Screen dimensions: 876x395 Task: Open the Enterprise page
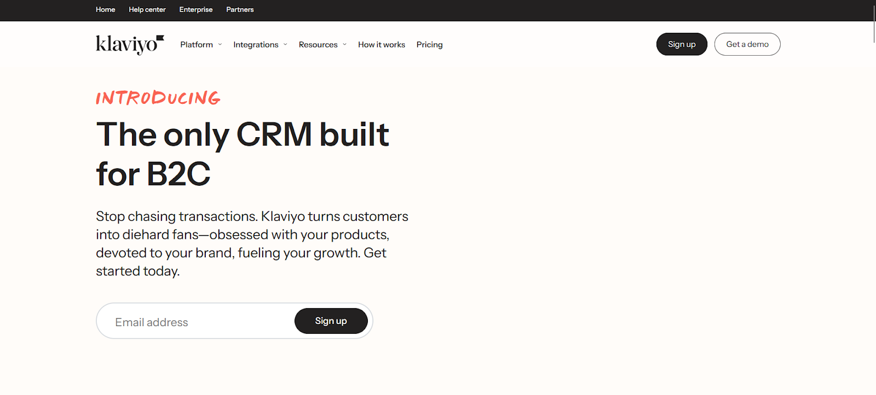pos(195,9)
